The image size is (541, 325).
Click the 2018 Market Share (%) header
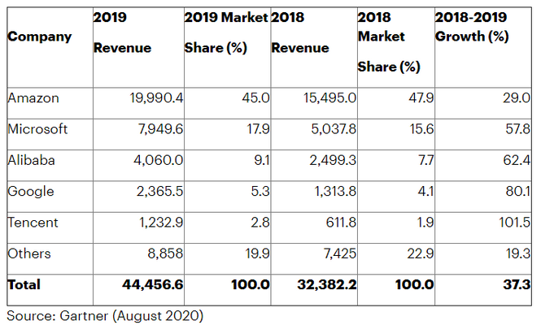(x=389, y=41)
